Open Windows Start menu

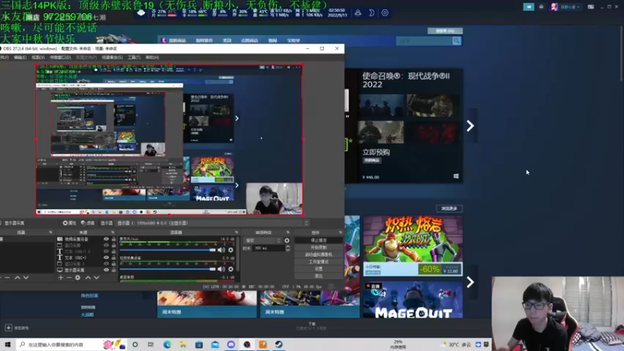8,345
